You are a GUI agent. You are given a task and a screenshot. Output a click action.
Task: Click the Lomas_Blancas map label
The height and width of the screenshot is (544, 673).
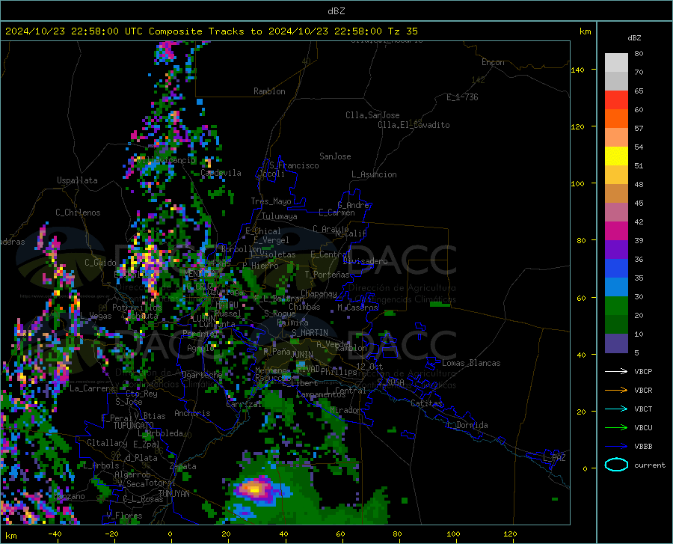pyautogui.click(x=471, y=363)
